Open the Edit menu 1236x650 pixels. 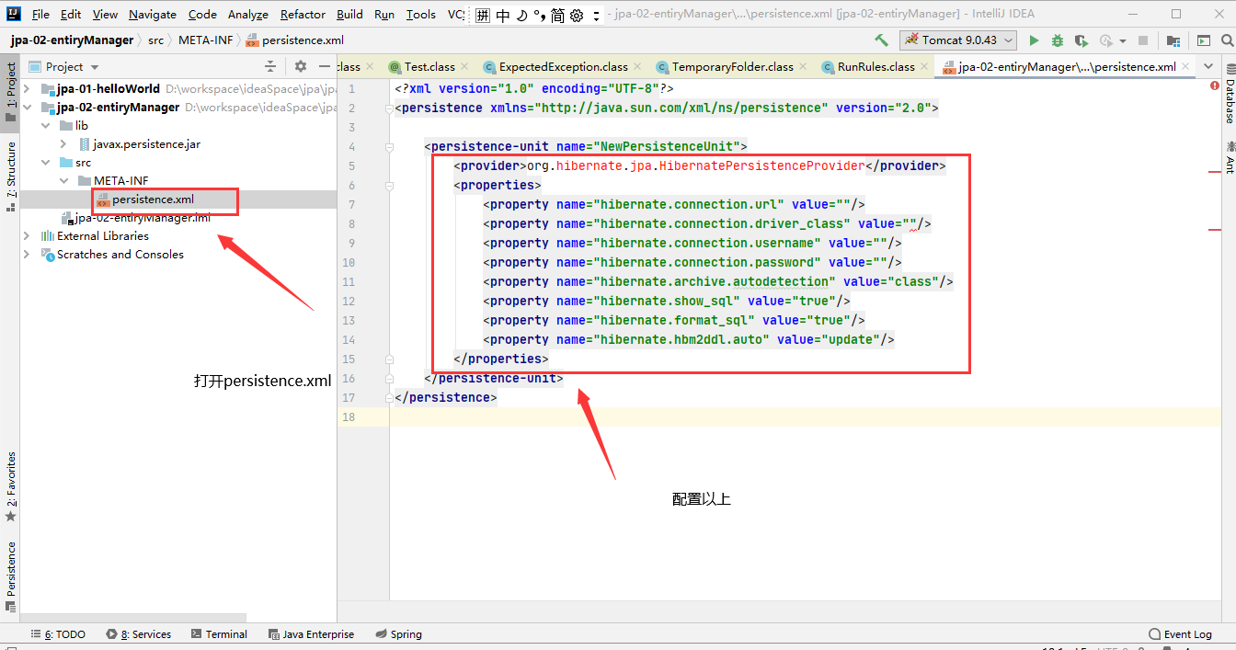pyautogui.click(x=71, y=15)
